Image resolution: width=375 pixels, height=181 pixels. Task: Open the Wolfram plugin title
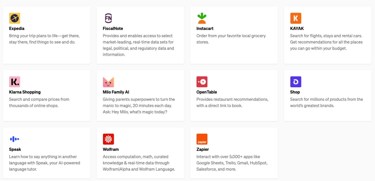pos(111,149)
